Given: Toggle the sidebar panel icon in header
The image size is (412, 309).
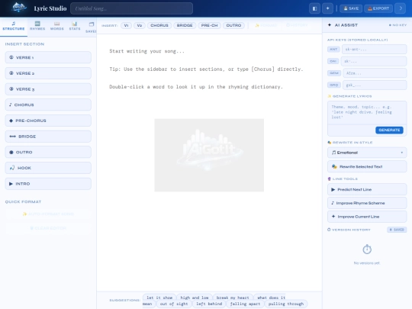Looking at the screenshot, I should [314, 8].
